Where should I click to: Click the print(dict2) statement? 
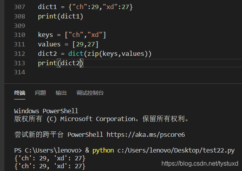point(60,63)
